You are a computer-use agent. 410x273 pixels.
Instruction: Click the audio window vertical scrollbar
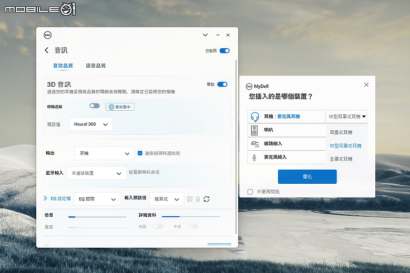(x=236, y=147)
